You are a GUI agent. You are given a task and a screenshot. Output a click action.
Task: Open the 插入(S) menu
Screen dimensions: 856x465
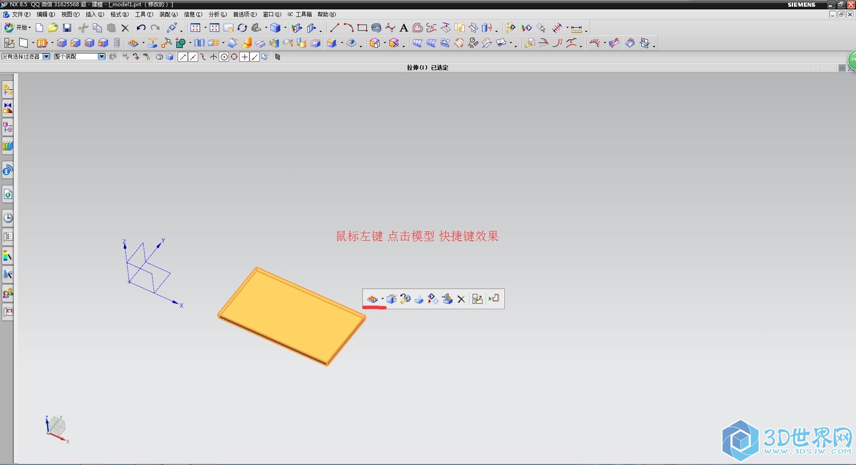point(95,14)
